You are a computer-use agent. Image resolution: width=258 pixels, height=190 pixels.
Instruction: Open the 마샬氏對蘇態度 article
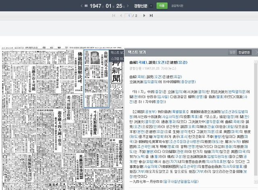click(x=95, y=122)
